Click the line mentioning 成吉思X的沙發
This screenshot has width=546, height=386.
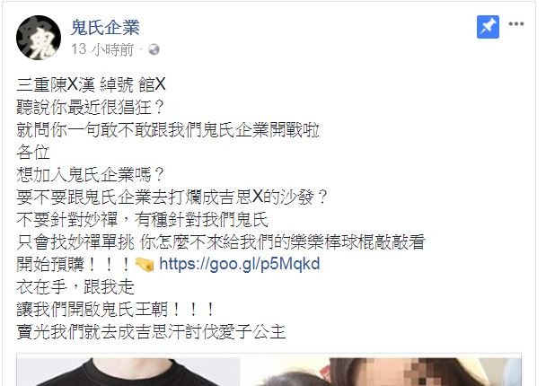pyautogui.click(x=172, y=197)
